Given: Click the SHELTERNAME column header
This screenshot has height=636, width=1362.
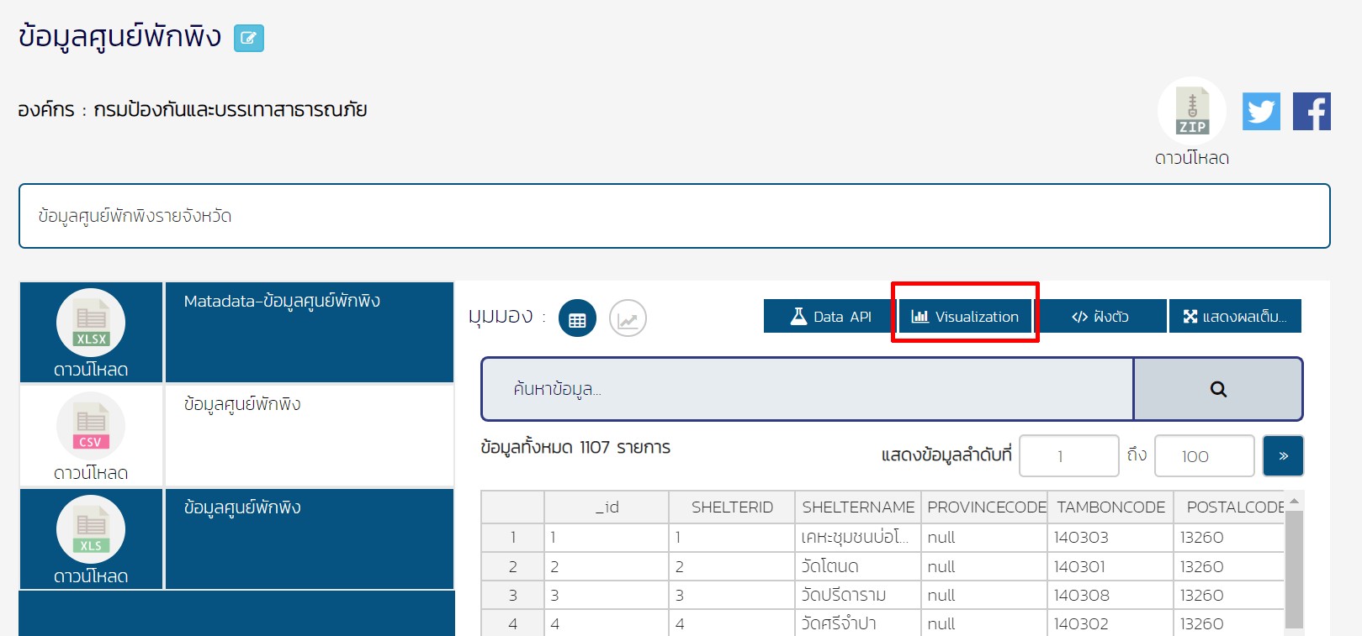Looking at the screenshot, I should coord(858,507).
